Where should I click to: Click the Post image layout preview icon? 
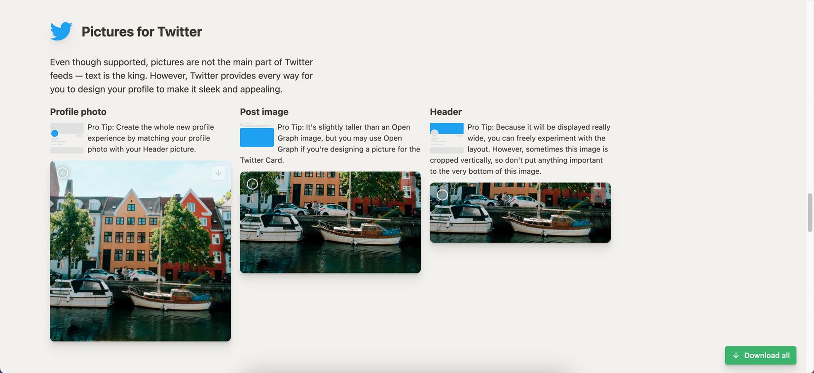[257, 135]
